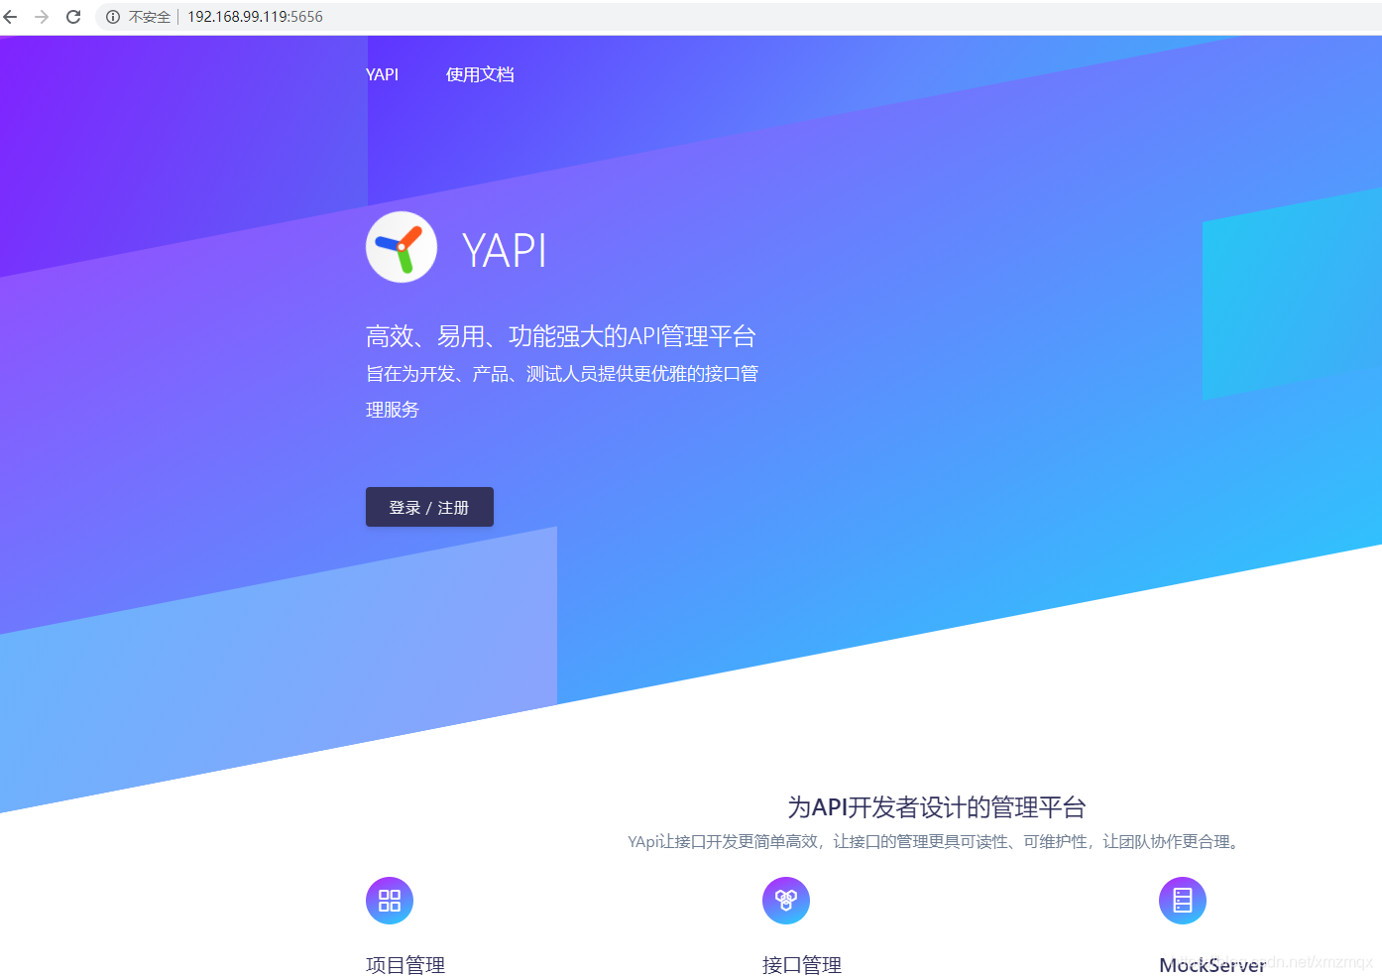Viewport: 1382px width, 980px height.
Task: Click the circular YAPI logo icon
Action: pos(402,247)
